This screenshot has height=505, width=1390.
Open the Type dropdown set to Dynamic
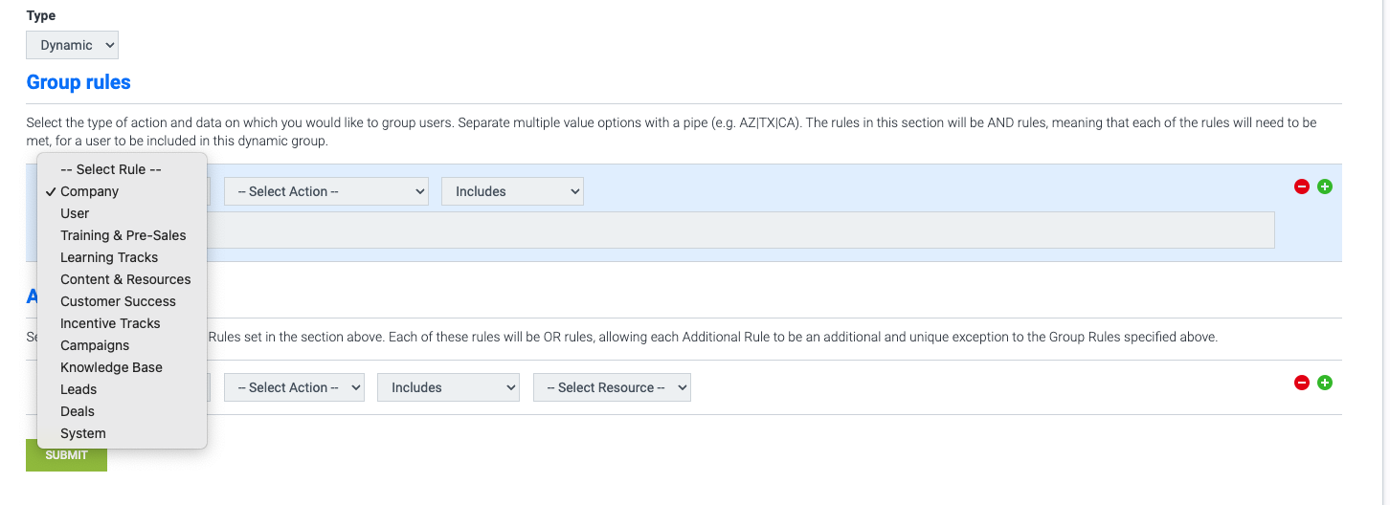pyautogui.click(x=72, y=45)
